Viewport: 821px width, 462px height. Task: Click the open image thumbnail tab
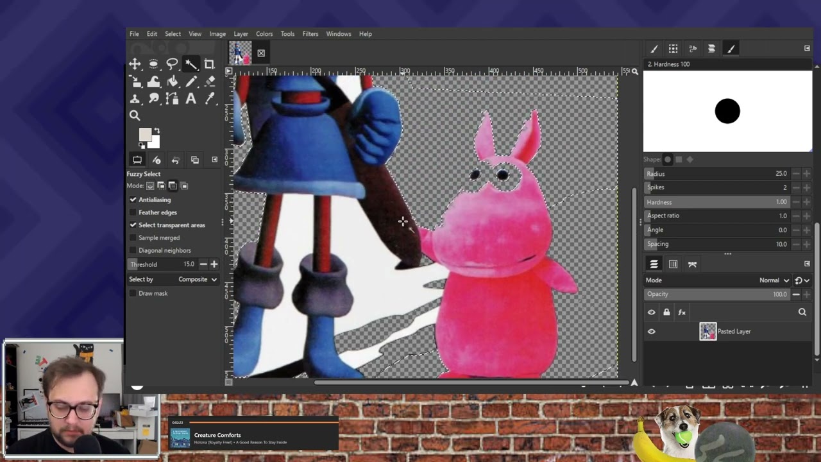(241, 53)
